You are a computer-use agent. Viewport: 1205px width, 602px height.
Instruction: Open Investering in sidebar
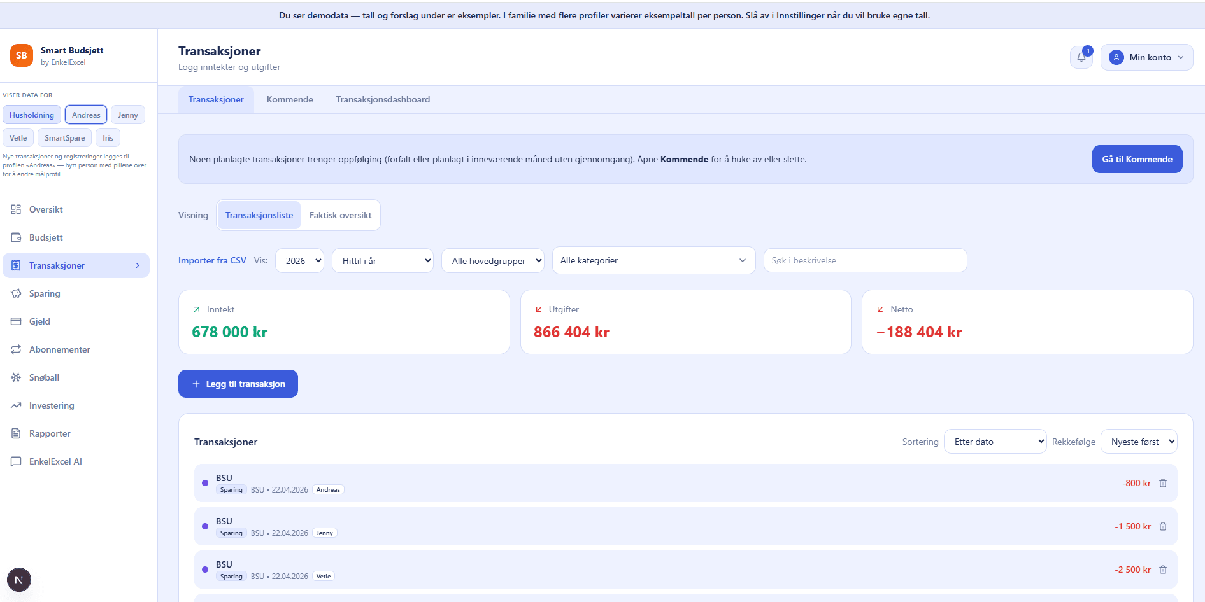76,405
